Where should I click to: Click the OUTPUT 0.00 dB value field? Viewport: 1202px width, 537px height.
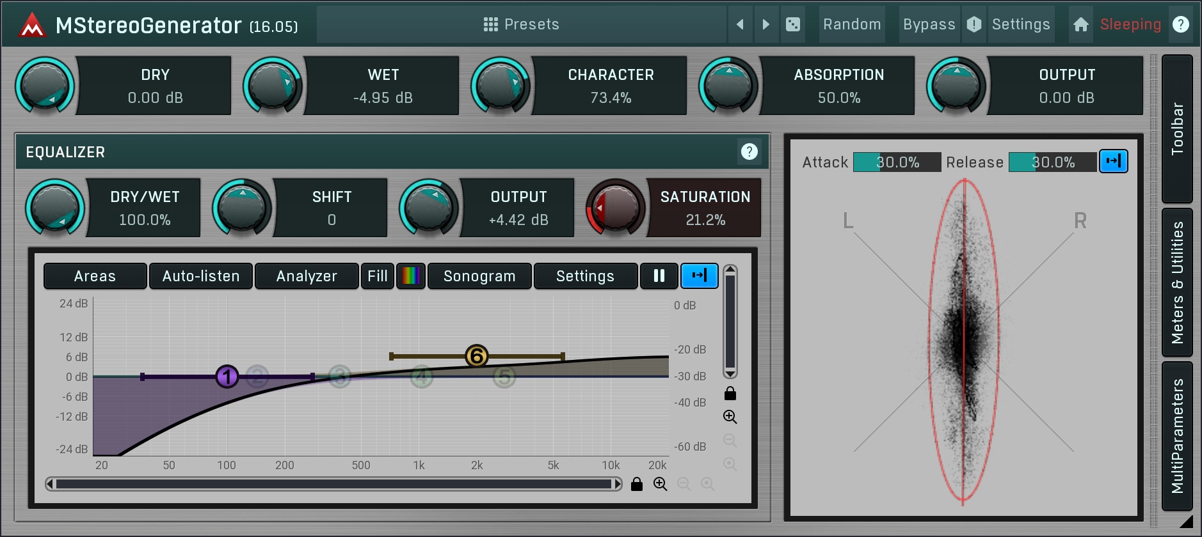point(1066,86)
